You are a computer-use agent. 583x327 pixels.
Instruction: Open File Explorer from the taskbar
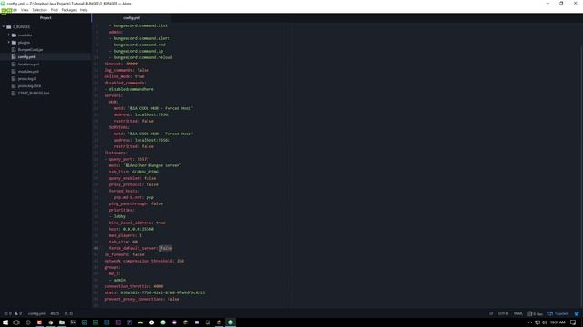click(x=62, y=322)
